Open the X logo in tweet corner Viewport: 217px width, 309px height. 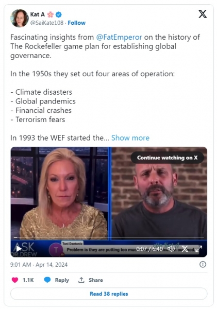click(203, 14)
